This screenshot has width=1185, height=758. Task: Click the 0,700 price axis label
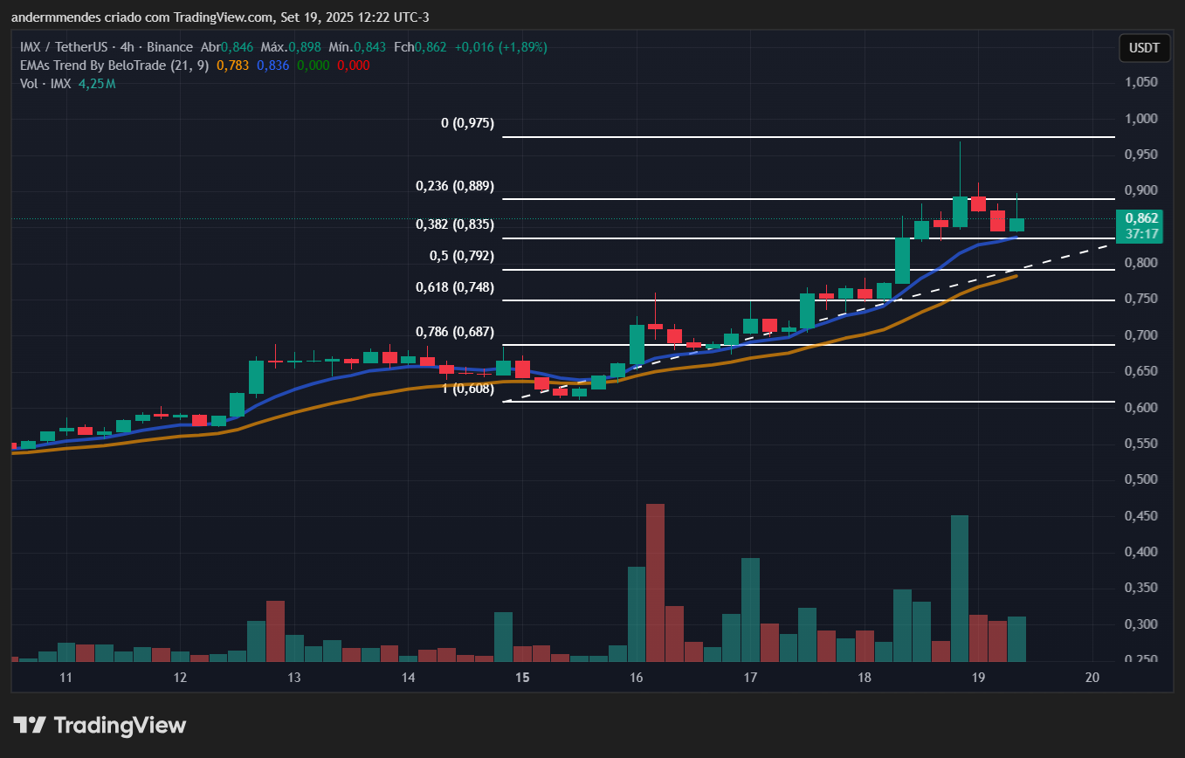pos(1141,335)
